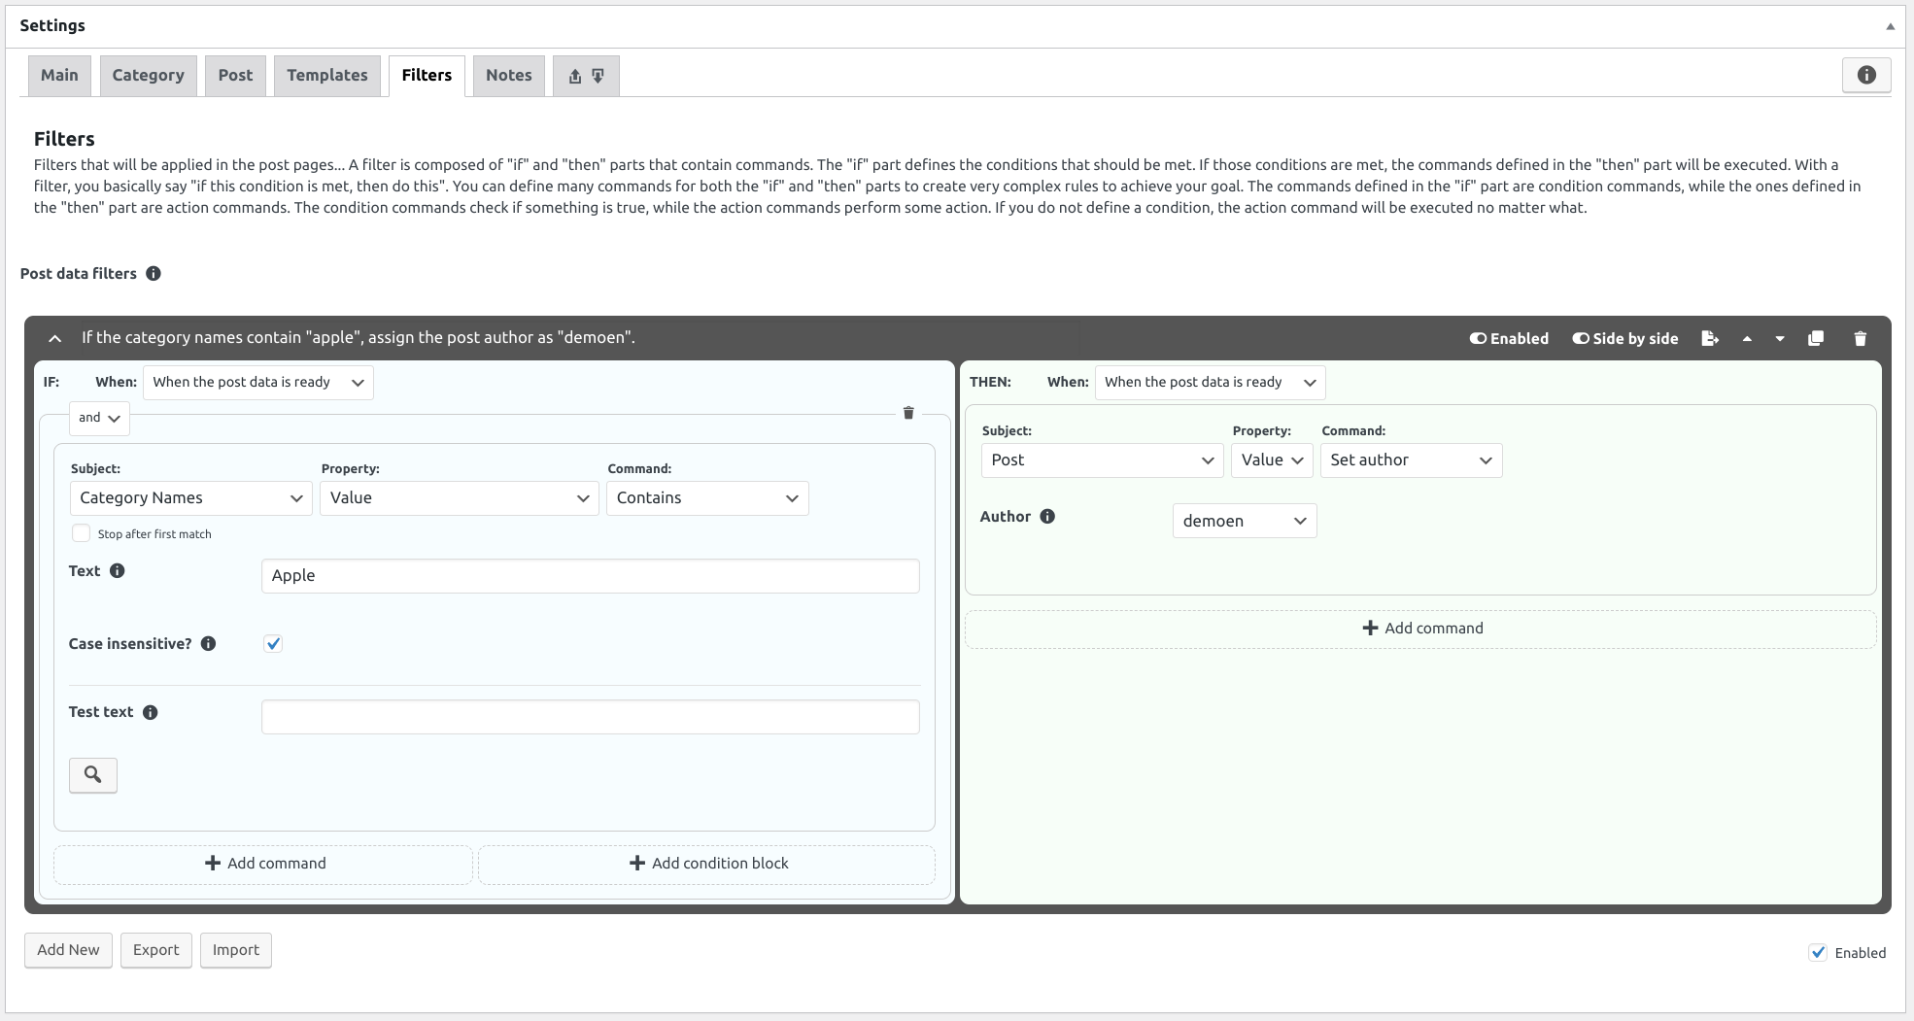This screenshot has width=1914, height=1021.
Task: Open the import/export settings tab
Action: 586,76
